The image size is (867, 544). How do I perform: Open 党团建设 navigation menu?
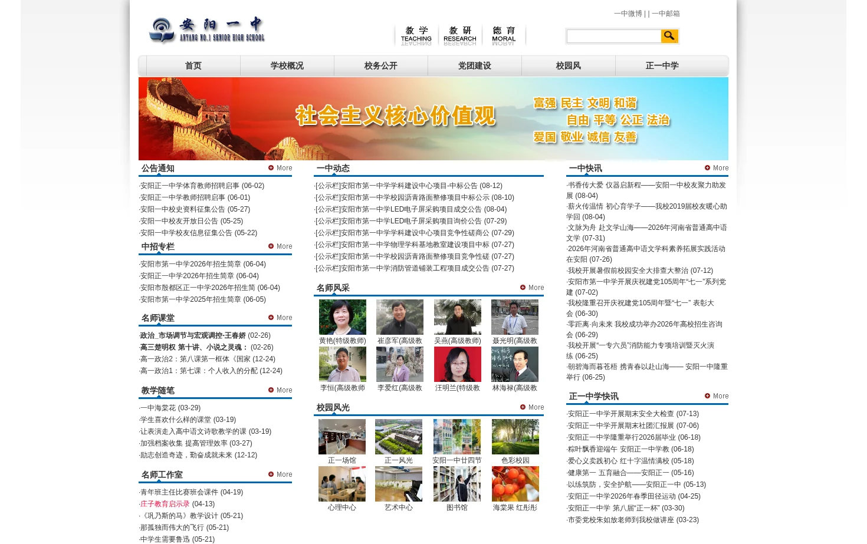pyautogui.click(x=475, y=66)
